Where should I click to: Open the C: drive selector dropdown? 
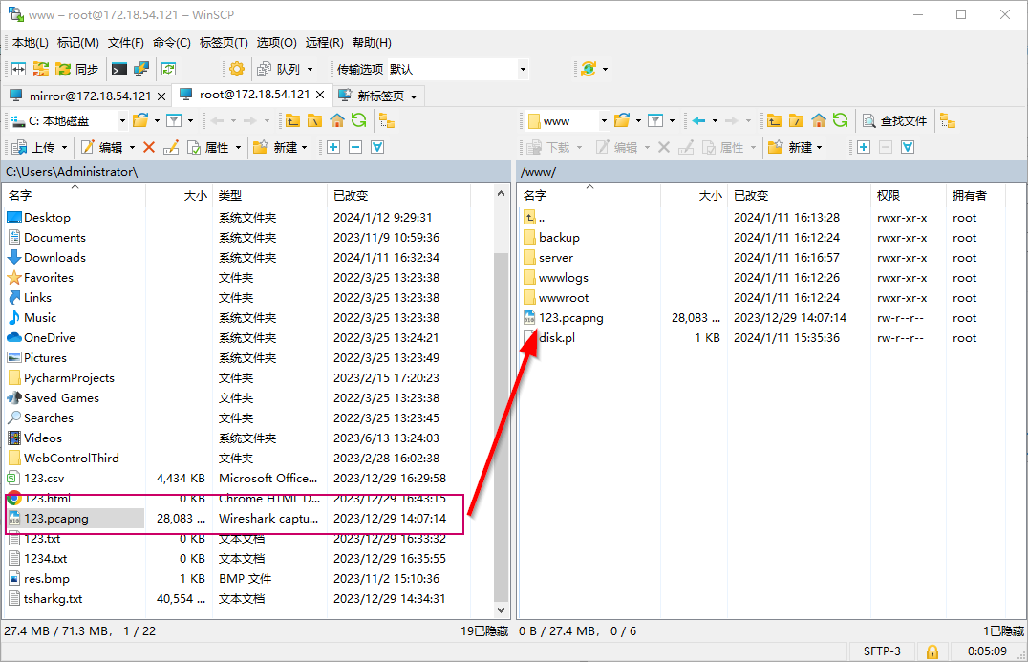[124, 120]
